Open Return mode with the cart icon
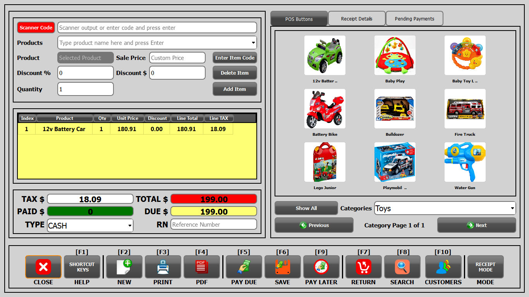The image size is (529, 297). point(363,267)
